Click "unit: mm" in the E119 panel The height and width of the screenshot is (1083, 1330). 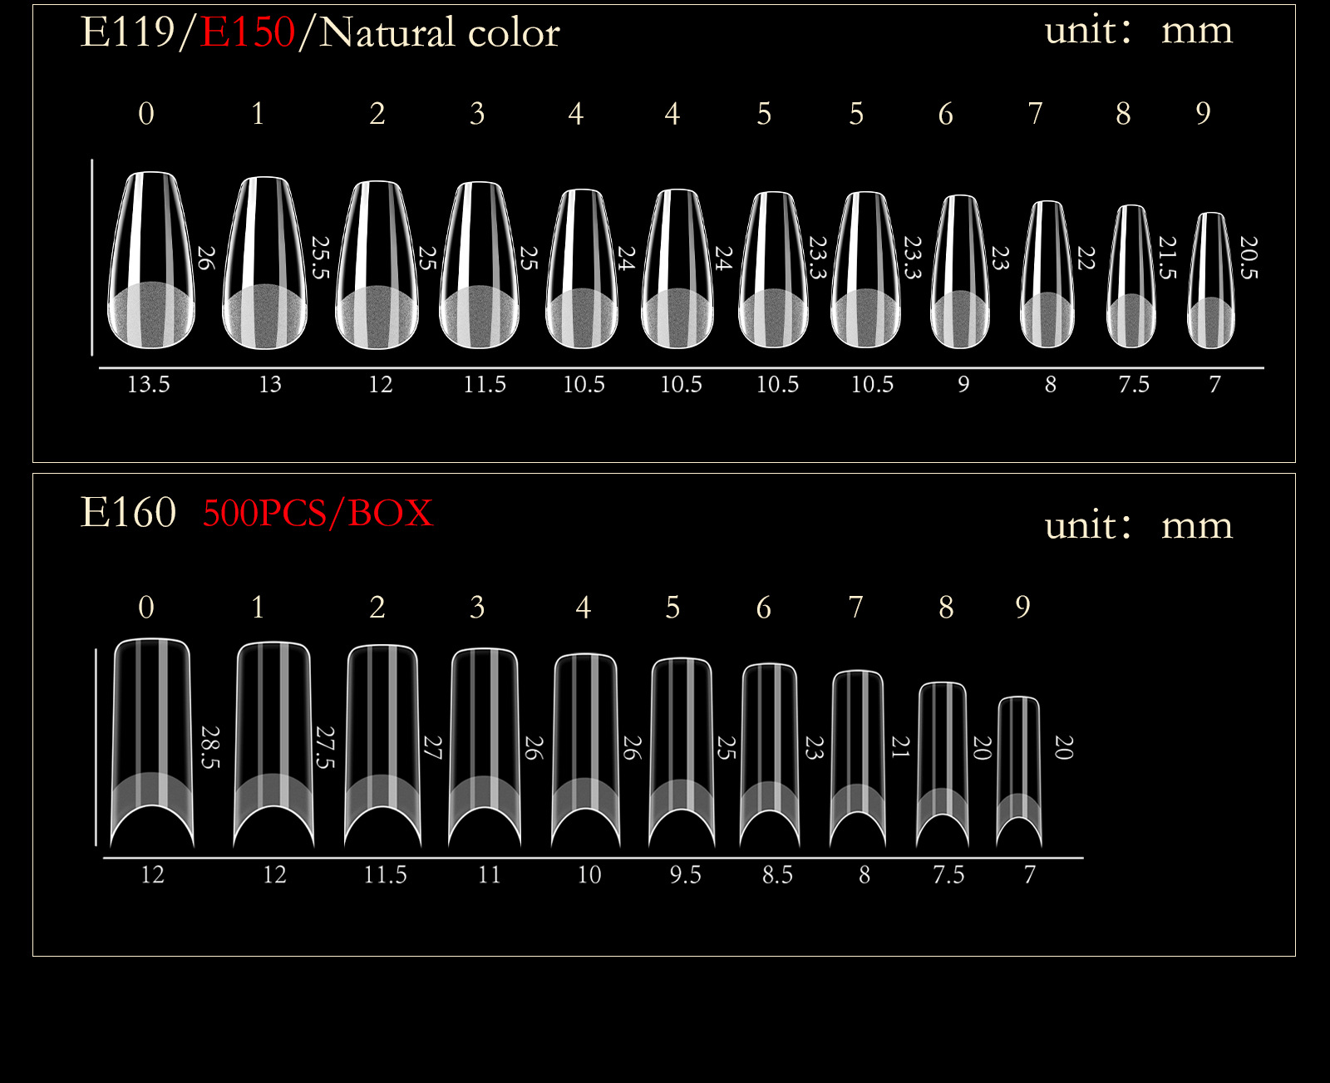(1139, 31)
